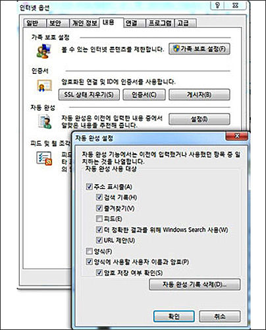This screenshot has height=330, width=266.
Task: Click the Family Safety users icon
Action: (43, 51)
